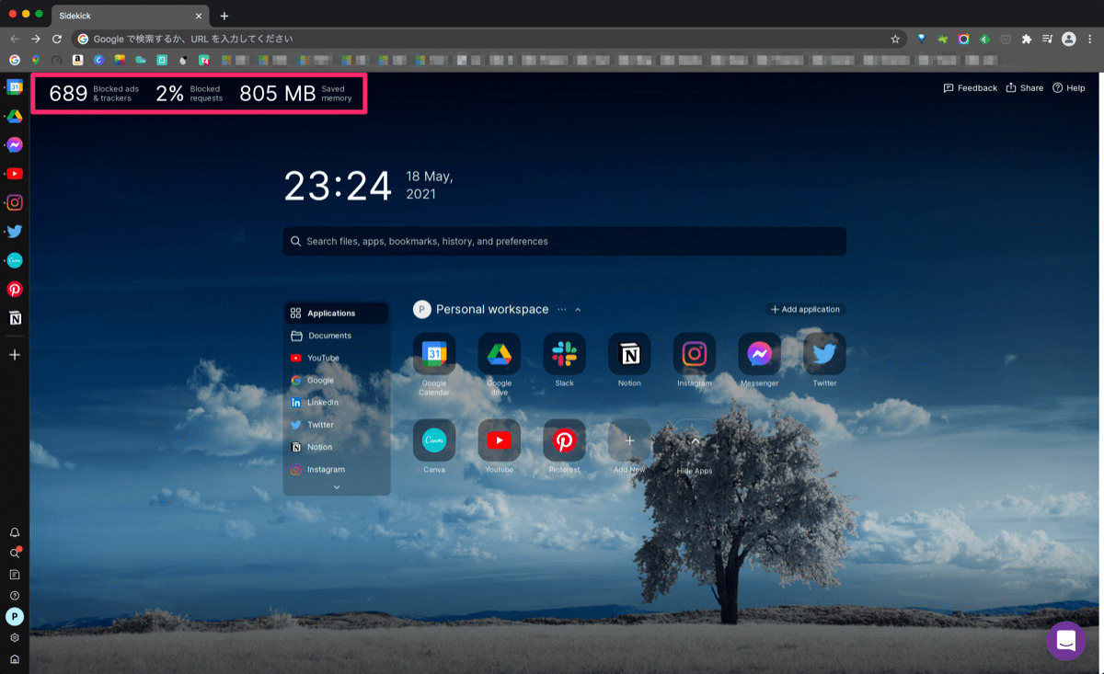Click the Share button
Screen dimensions: 1104x674
coord(1025,88)
